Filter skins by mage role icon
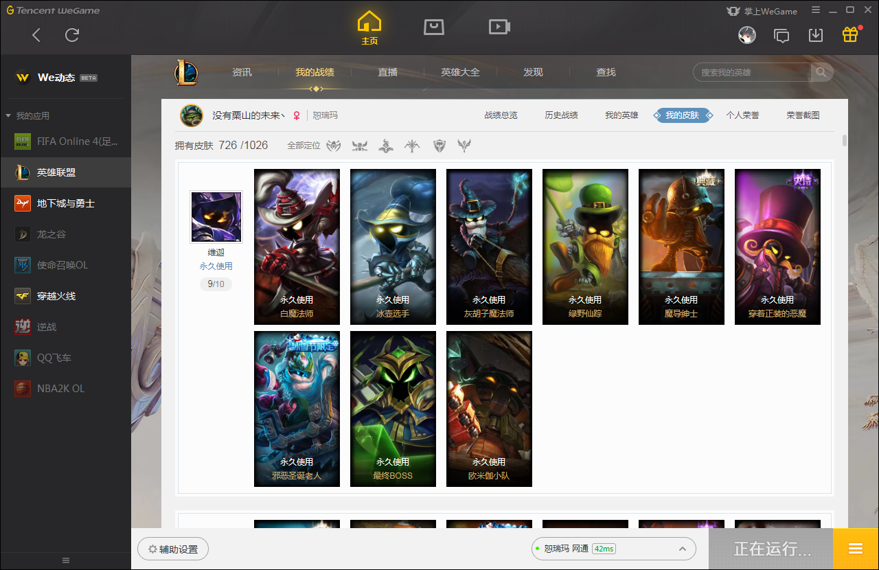Viewport: 879px width, 570px height. tap(386, 146)
